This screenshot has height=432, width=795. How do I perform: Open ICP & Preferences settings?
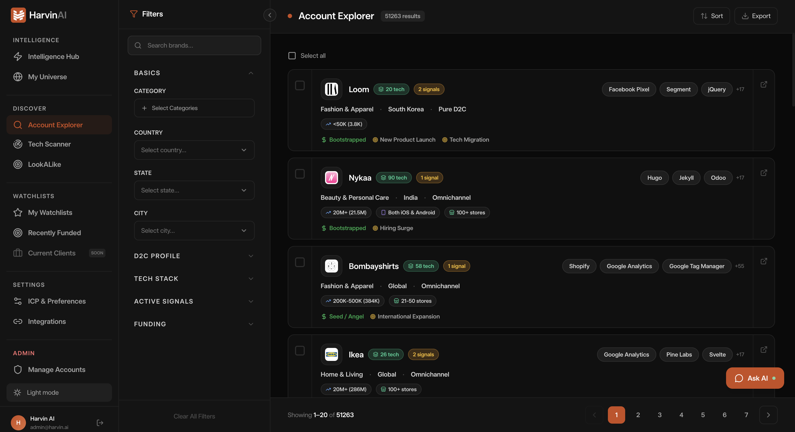(x=57, y=301)
